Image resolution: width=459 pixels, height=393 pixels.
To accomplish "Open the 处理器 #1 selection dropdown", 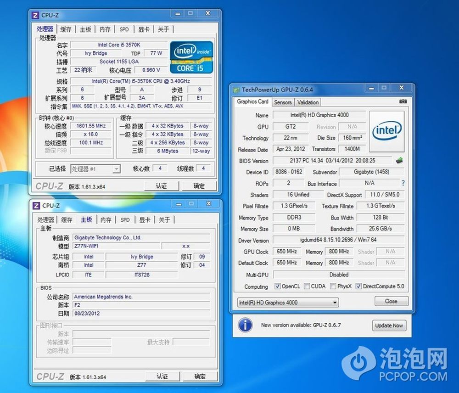I will 95,169.
